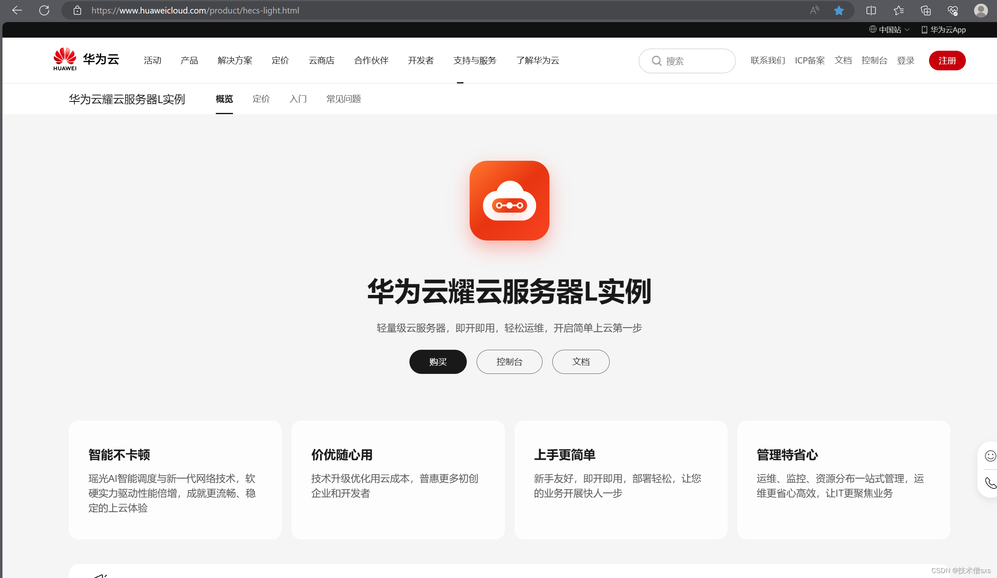Click the Huawei Cloud logo
Image resolution: width=997 pixels, height=578 pixels.
point(86,59)
